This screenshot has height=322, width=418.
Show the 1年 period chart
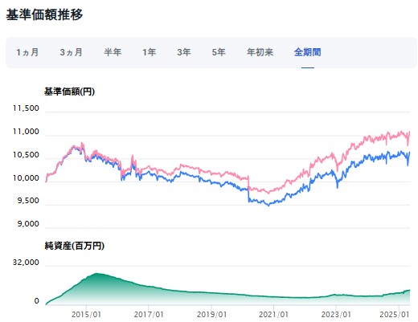click(149, 52)
